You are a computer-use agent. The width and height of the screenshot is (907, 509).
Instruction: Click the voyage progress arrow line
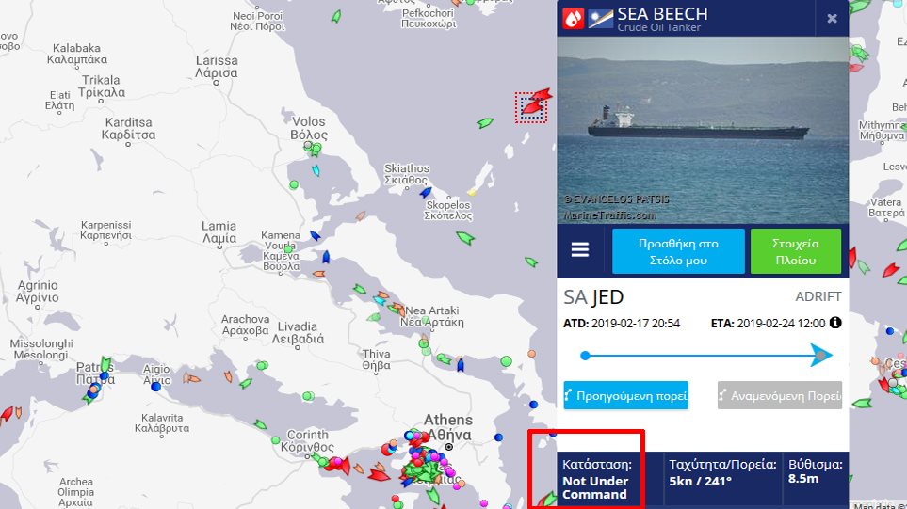707,356
